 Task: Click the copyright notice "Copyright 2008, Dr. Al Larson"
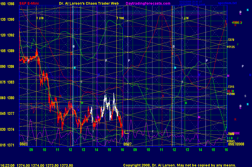coord(149,165)
